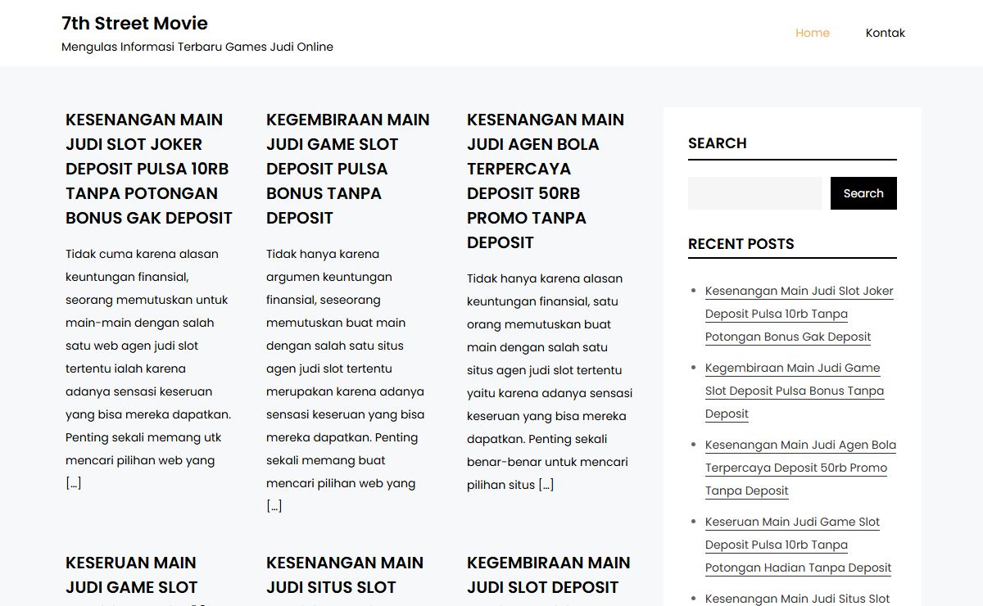Click the RECENT POSTS widget heading

click(741, 244)
